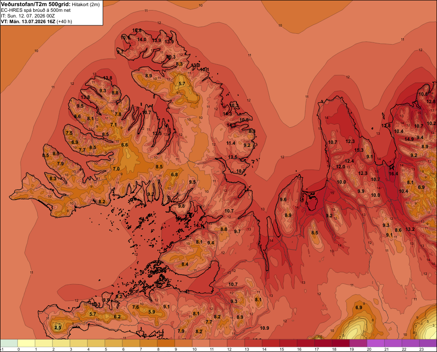Viewport: 437px width, 352px height.
Task: Click the 16.4 temperature label on the map
Action: tap(393, 174)
